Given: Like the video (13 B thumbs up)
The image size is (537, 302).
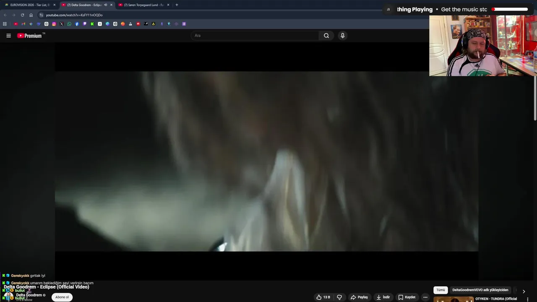Looking at the screenshot, I should [x=323, y=297].
